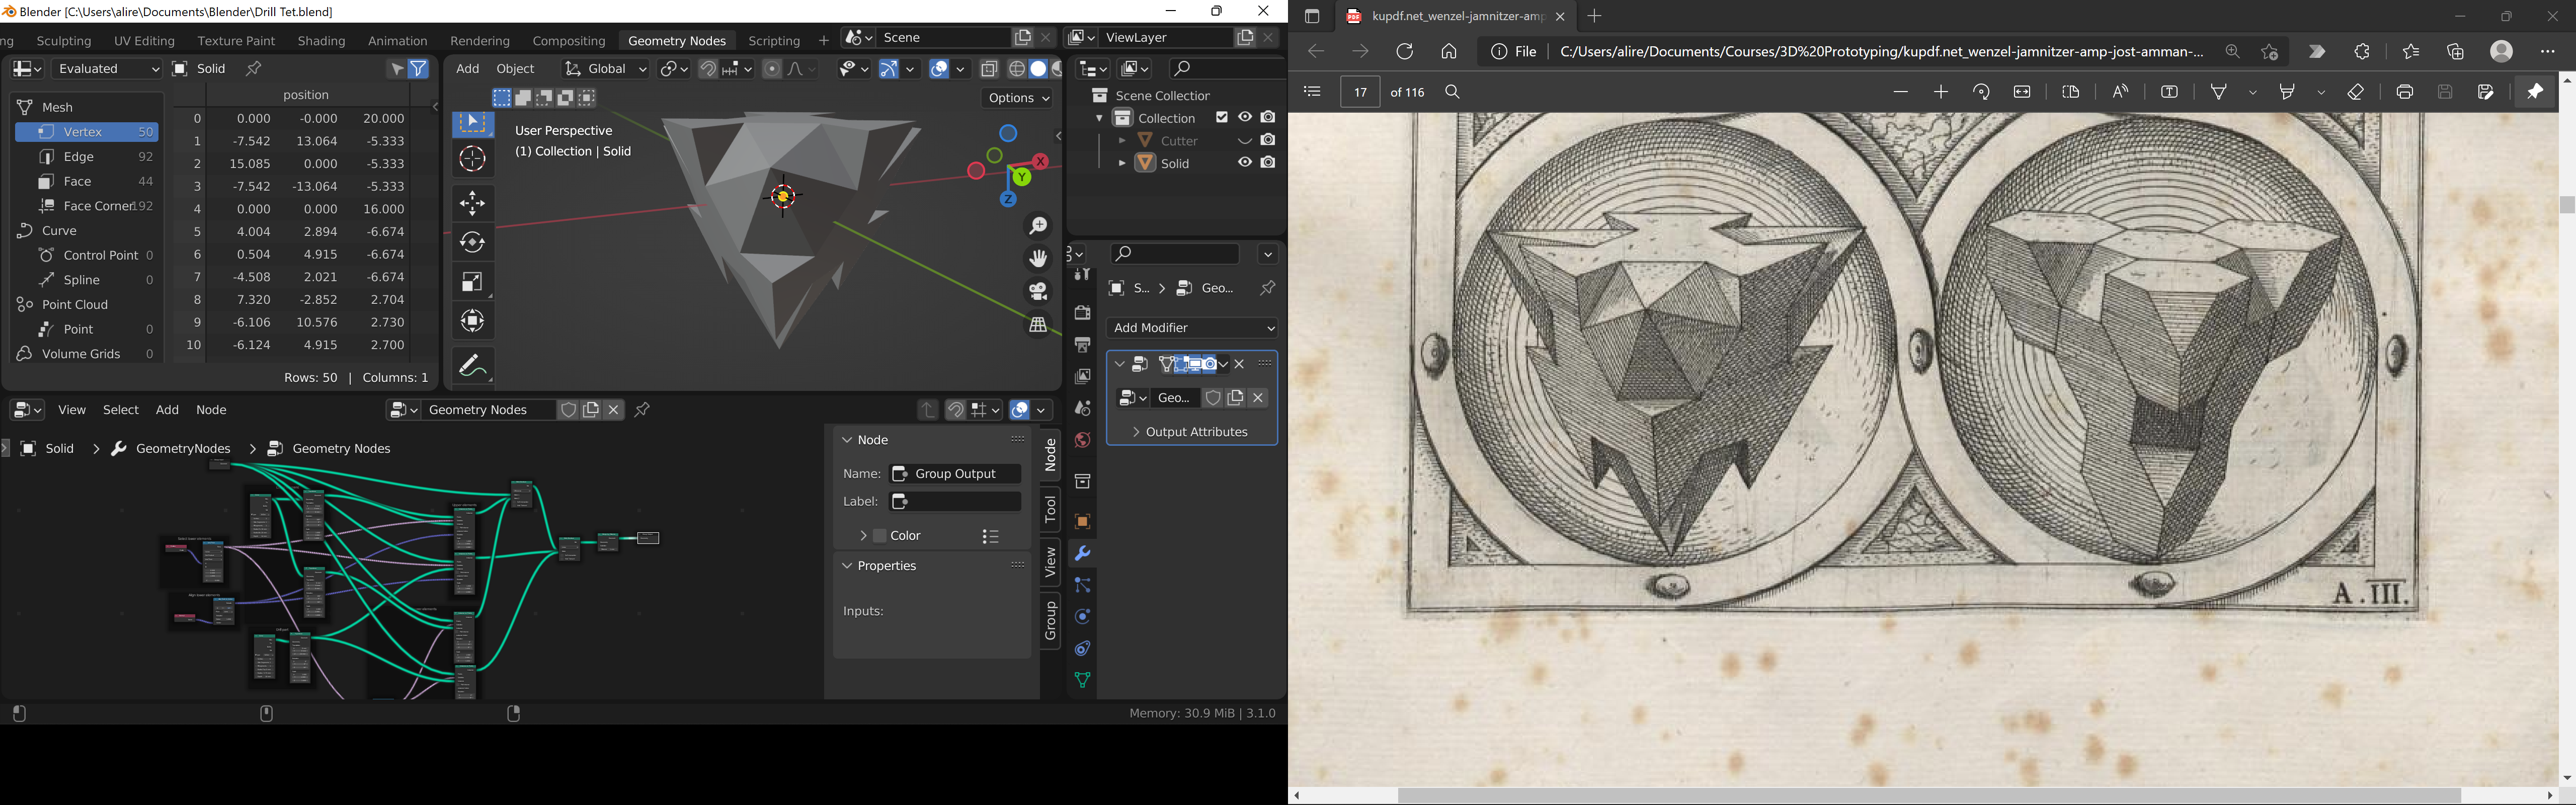
Task: Toggle the Color checkbox in Node panel
Action: point(880,536)
